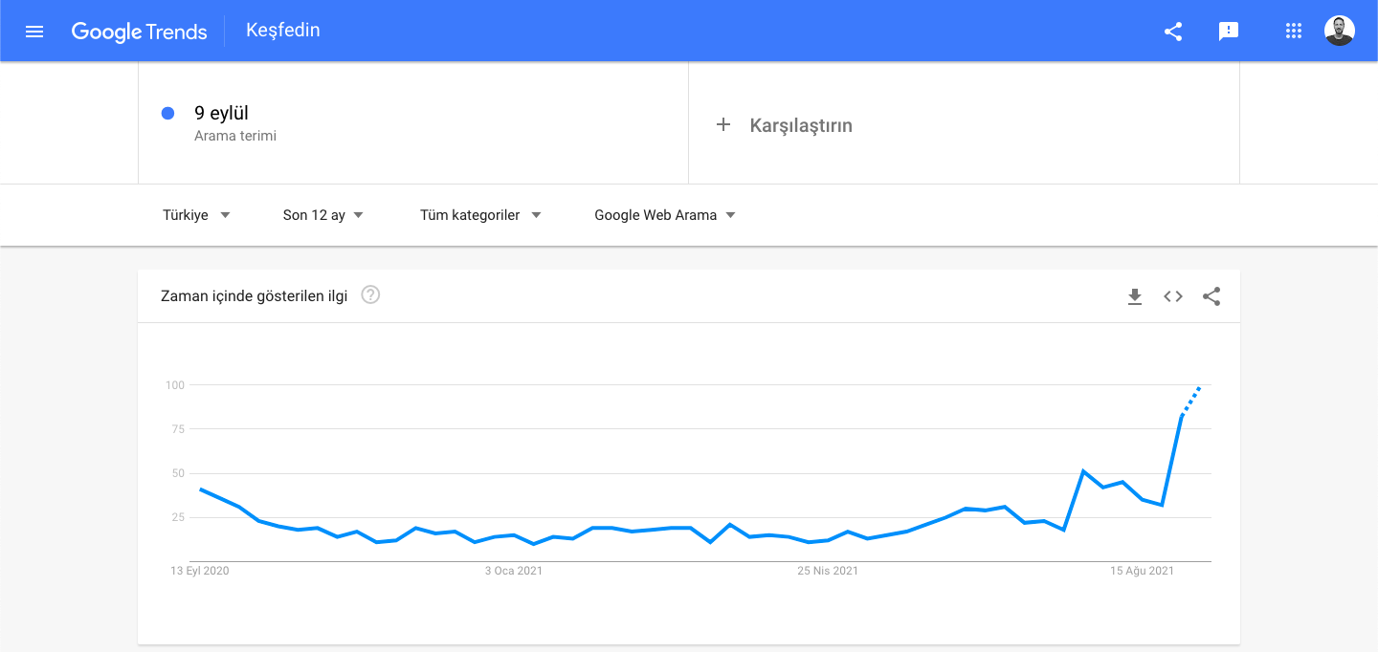Click the blue dot next to 9 eylül
The width and height of the screenshot is (1378, 652).
[168, 114]
